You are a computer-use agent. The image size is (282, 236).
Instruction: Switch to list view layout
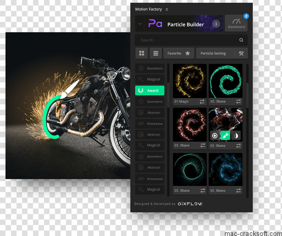click(x=156, y=53)
